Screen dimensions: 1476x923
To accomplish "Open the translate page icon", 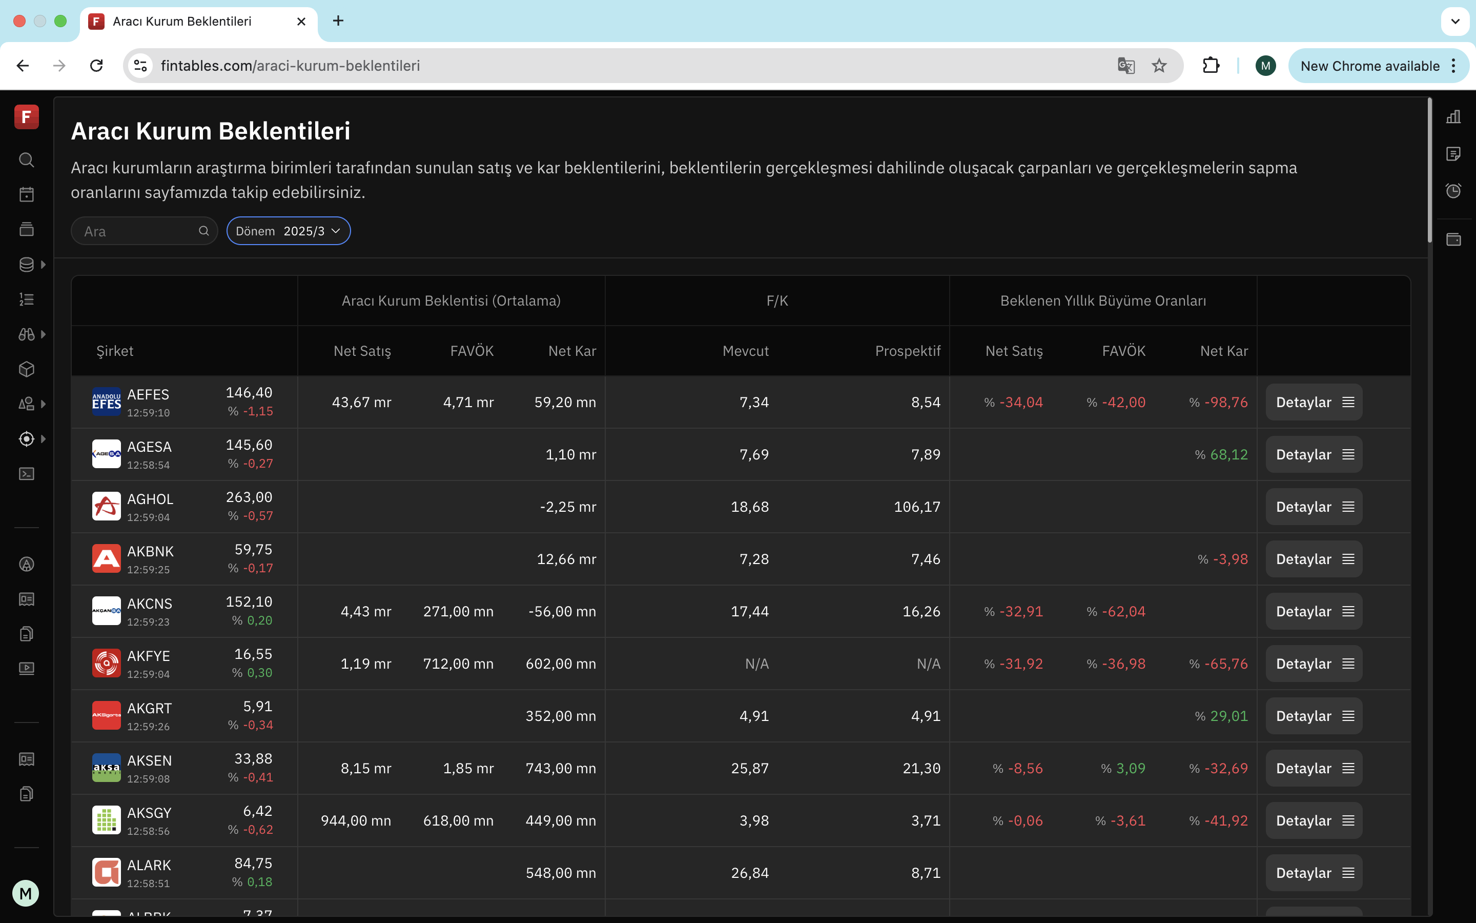I will [1126, 65].
